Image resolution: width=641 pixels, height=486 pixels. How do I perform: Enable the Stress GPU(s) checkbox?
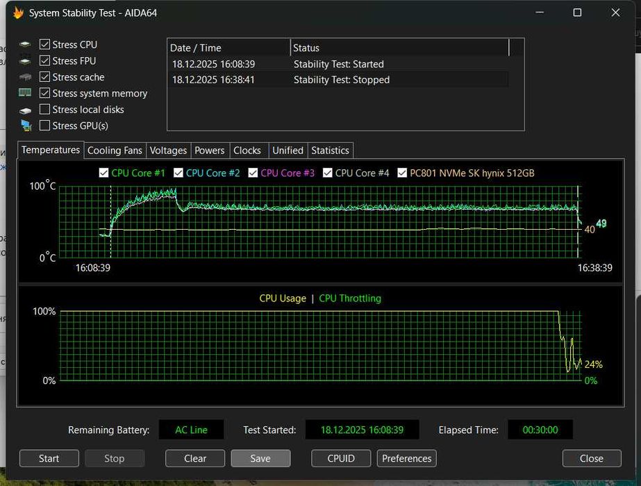click(44, 125)
